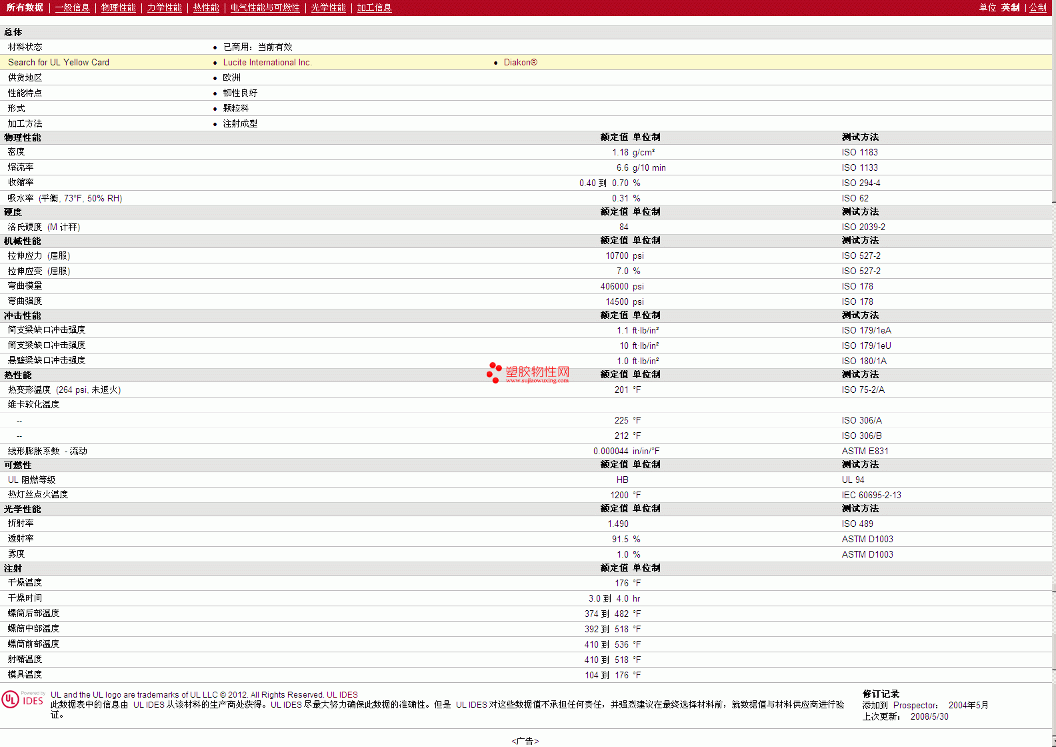Click the vertical scrollbar on right edge
The image size is (1056, 747).
(1053, 373)
